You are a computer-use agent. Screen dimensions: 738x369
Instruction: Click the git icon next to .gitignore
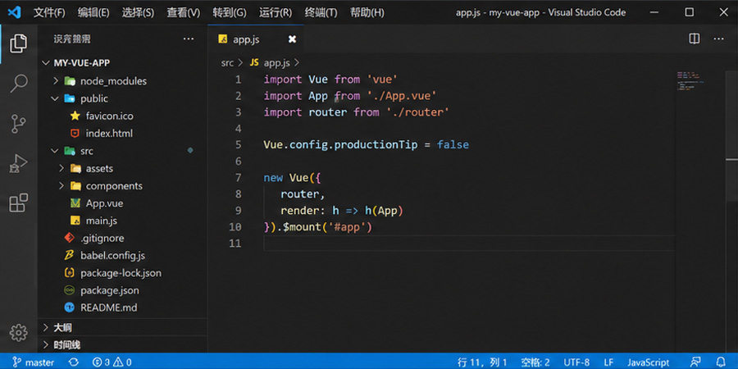click(69, 238)
